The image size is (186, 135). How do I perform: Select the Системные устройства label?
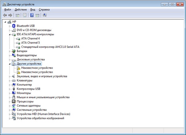point(31,110)
